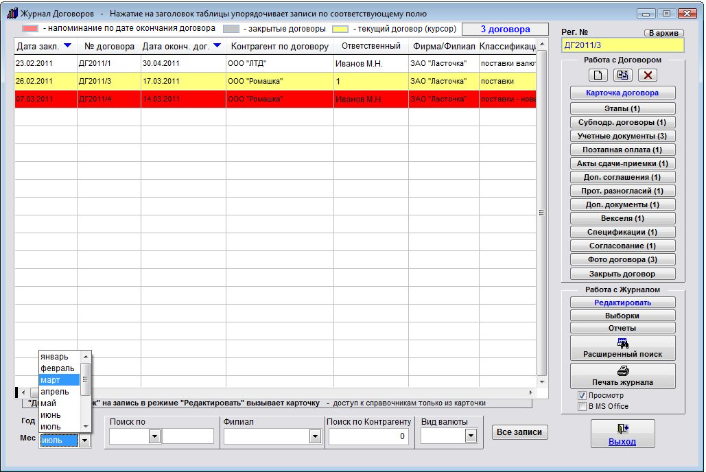Click the new contract blank page icon
The height and width of the screenshot is (472, 706).
coord(597,75)
